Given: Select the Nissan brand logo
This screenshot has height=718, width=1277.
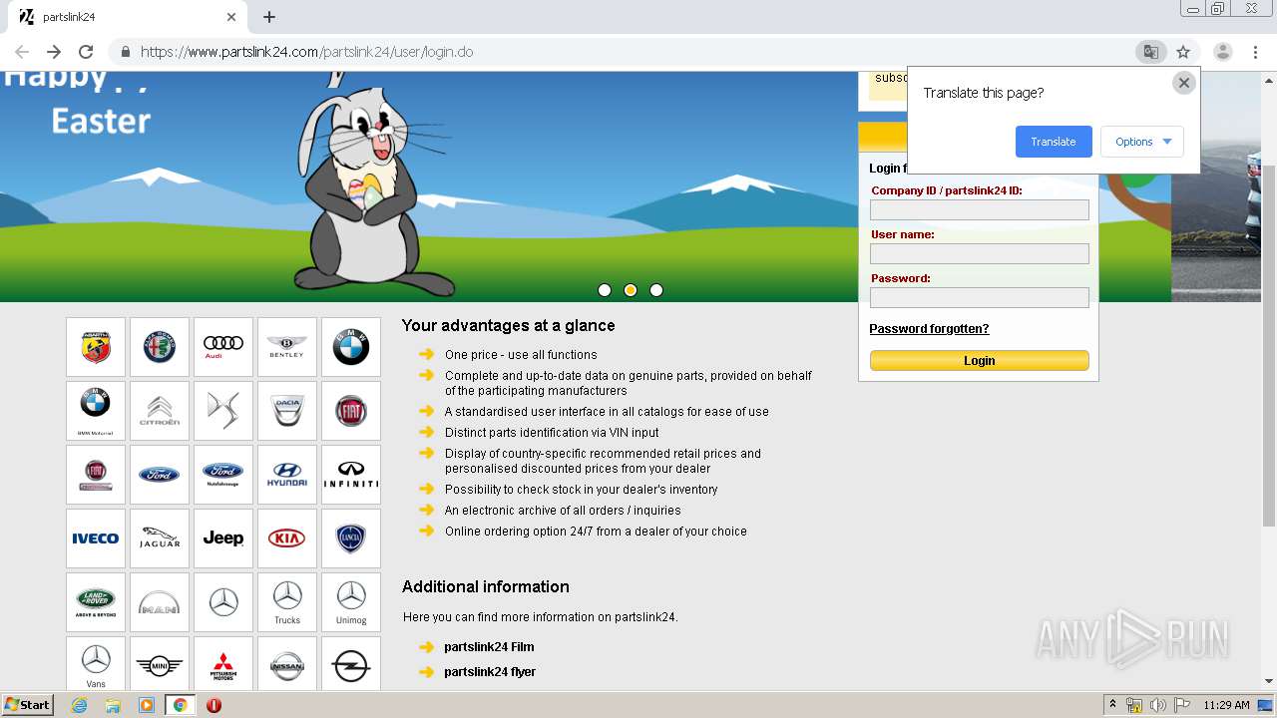Looking at the screenshot, I should pos(287,664).
